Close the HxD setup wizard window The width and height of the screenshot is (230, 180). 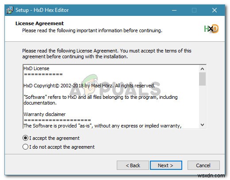click(x=215, y=10)
